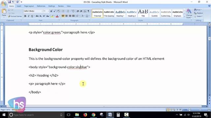
Task: Apply the No Spacing style
Action: click(x=109, y=13)
